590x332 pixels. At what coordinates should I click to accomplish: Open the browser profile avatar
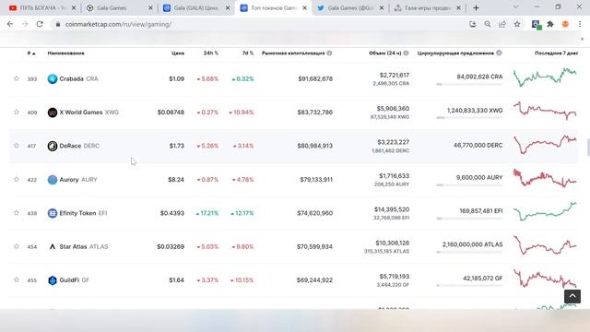(565, 24)
